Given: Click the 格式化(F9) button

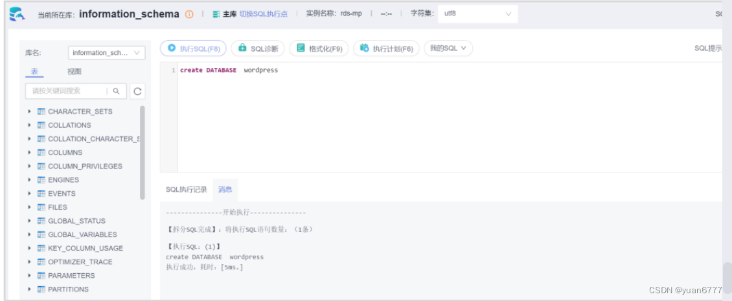Looking at the screenshot, I should click(319, 48).
